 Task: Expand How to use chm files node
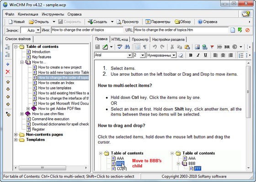point(22,114)
